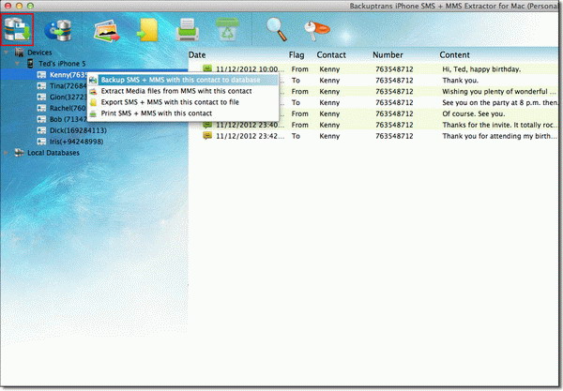563x391 pixels.
Task: Choose Backup SMS + MMS with this contact to database
Action: click(183, 80)
